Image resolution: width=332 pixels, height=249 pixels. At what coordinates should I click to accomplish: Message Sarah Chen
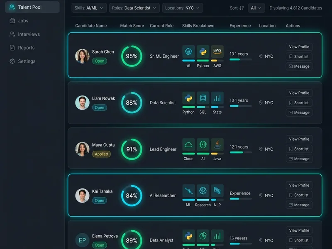(299, 66)
